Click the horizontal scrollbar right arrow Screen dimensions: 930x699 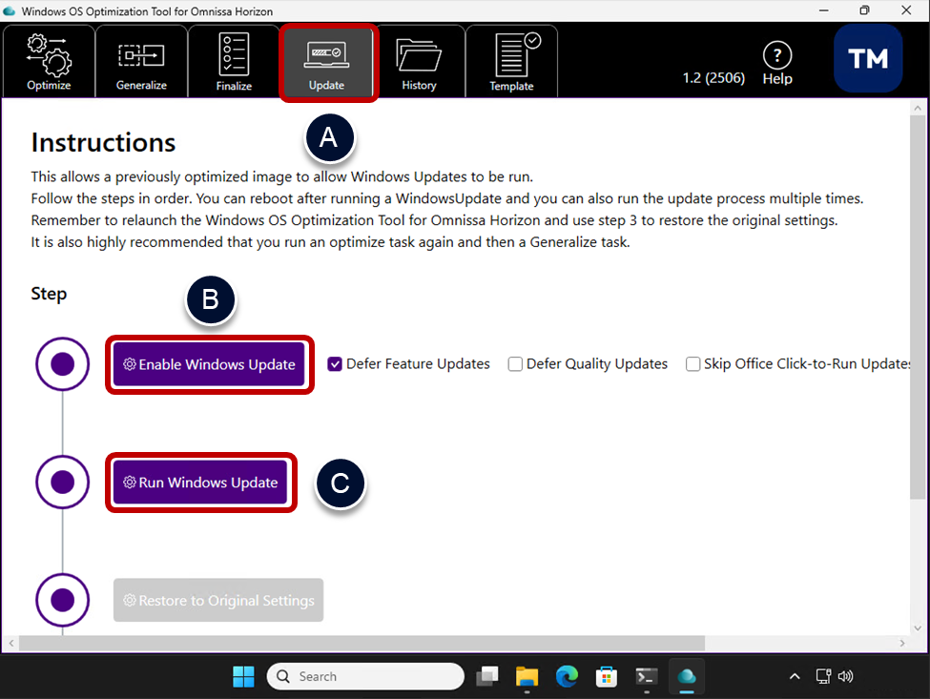point(900,644)
